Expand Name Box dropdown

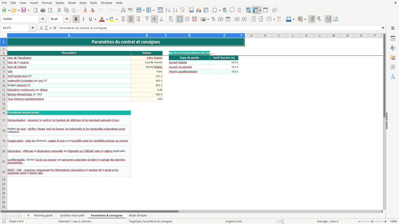point(33,28)
